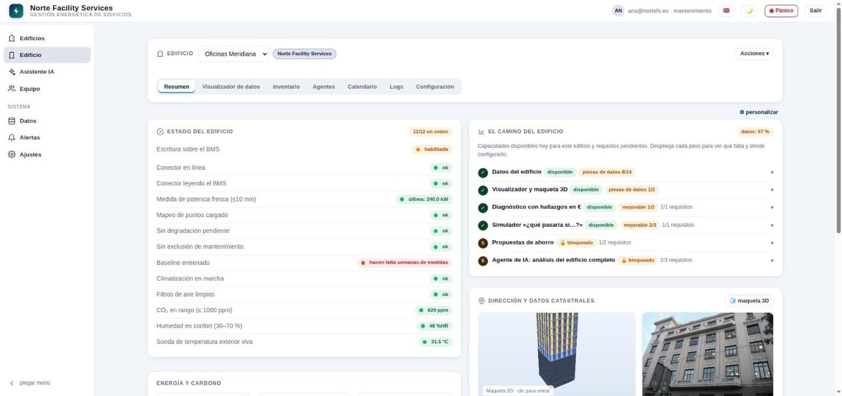Viewport: 842px width, 396px height.
Task: Expand the Datos del edificio step
Action: pyautogui.click(x=625, y=173)
